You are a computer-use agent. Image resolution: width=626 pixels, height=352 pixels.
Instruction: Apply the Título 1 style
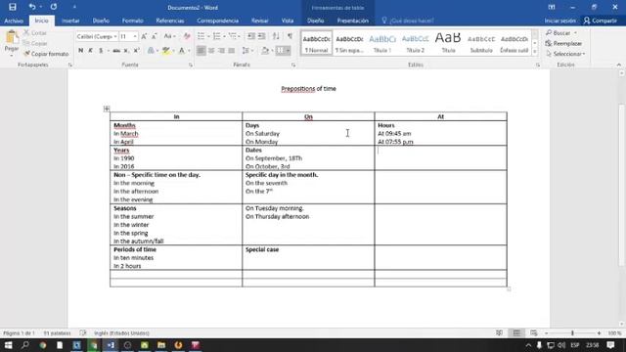click(x=382, y=43)
